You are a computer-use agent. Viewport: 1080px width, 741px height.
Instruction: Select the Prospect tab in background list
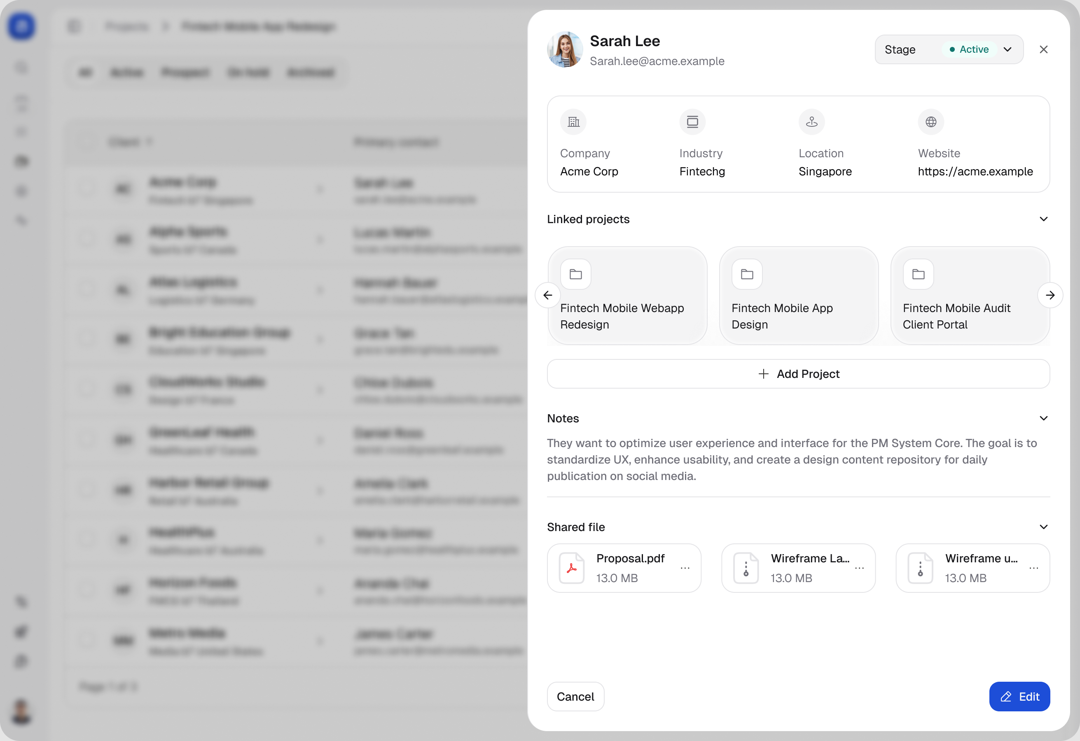[185, 72]
